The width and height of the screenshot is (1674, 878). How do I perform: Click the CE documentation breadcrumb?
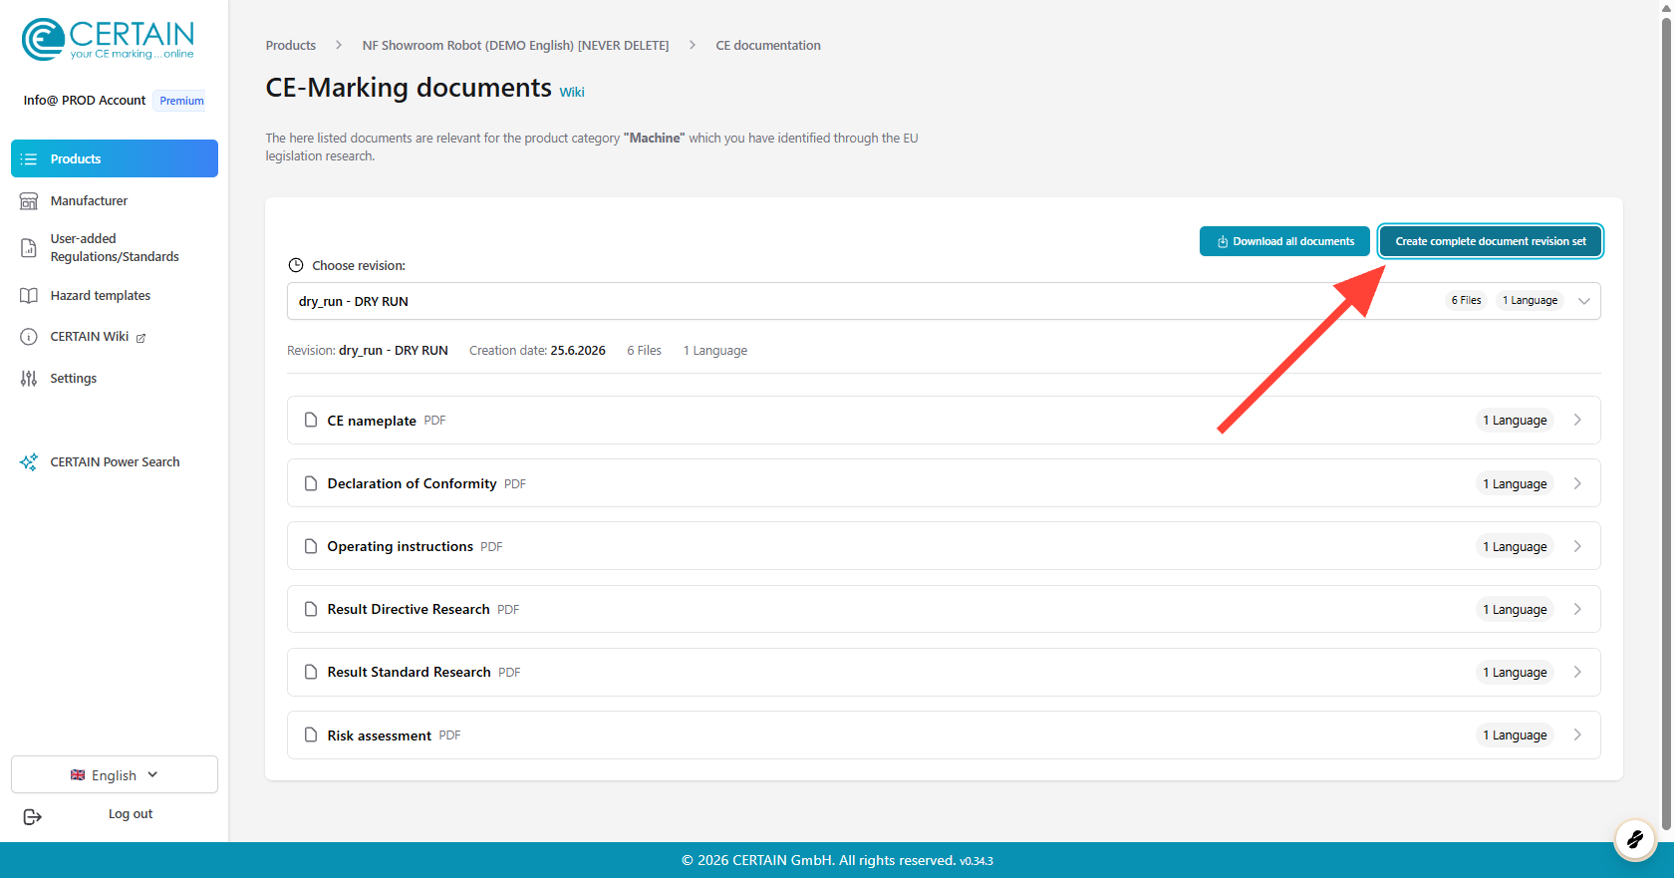(768, 46)
